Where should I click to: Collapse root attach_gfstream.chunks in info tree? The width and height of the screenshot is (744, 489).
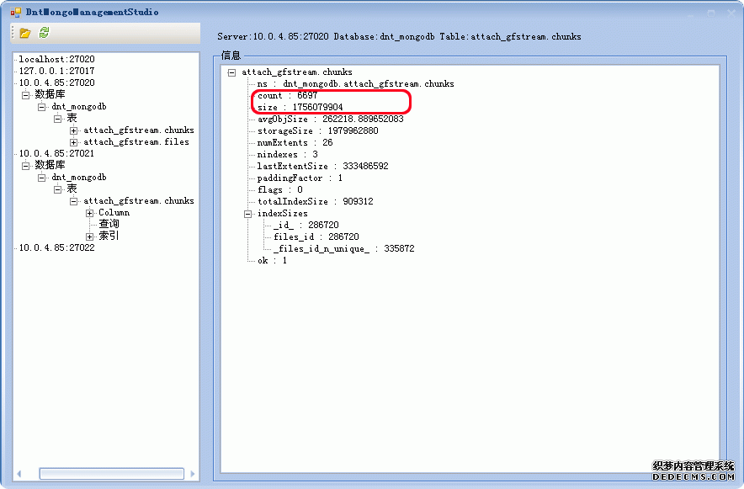point(231,72)
